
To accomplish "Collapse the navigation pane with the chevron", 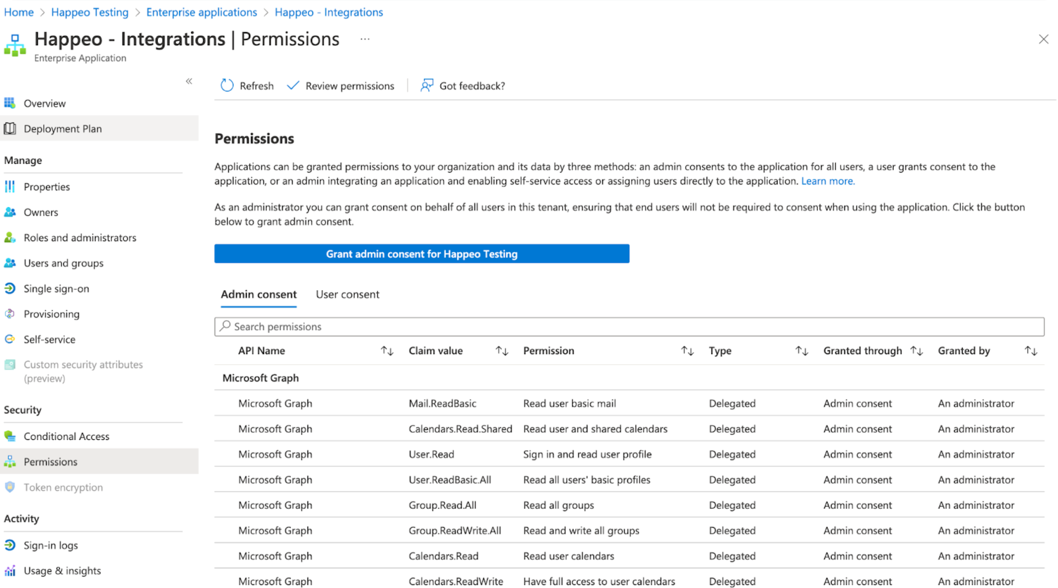I will click(x=189, y=81).
